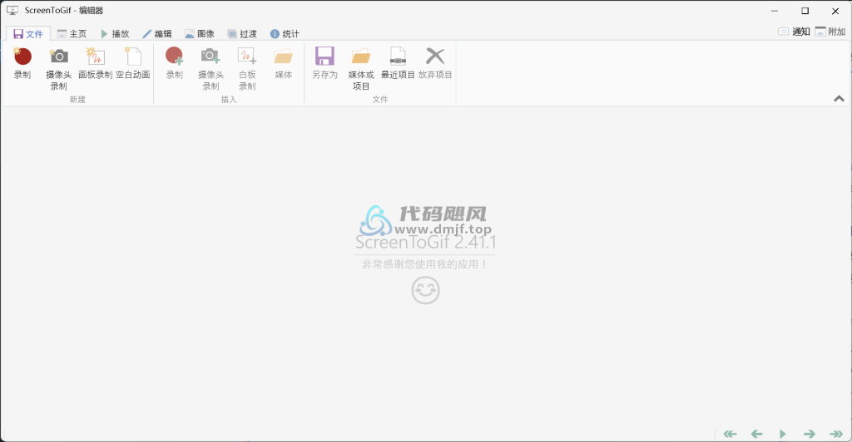Insert a 白板录制 whiteboard recording

tap(247, 68)
